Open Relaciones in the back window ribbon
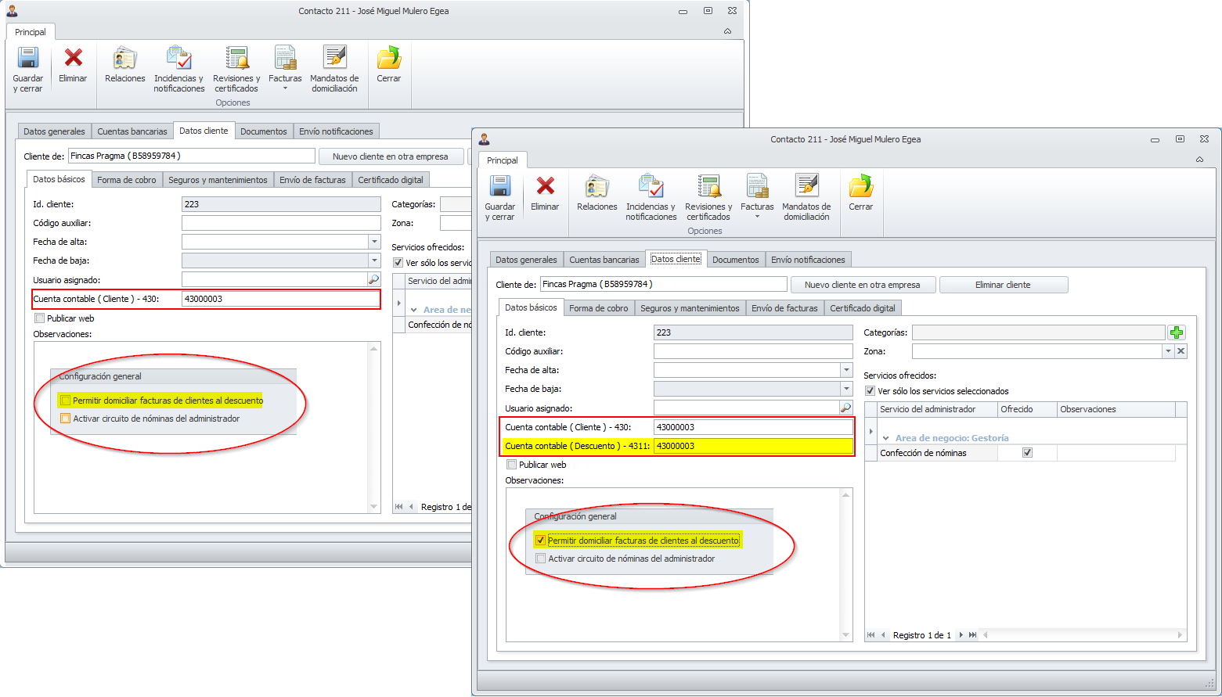Screen dimensions: 1222x697 click(124, 65)
